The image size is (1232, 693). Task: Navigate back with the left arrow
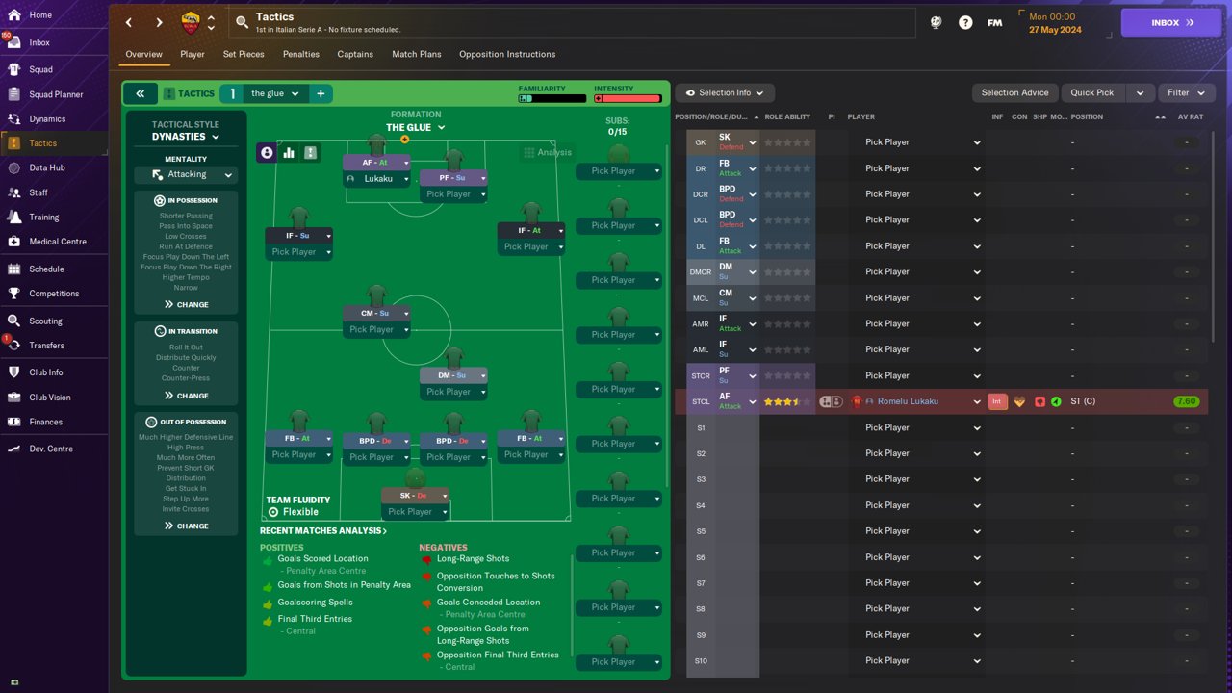pos(129,22)
